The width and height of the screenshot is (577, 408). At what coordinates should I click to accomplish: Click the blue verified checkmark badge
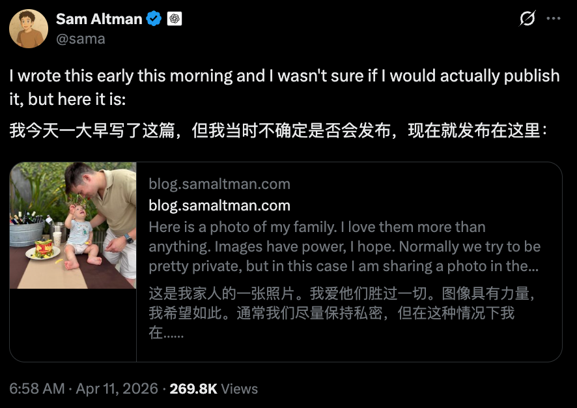point(154,19)
